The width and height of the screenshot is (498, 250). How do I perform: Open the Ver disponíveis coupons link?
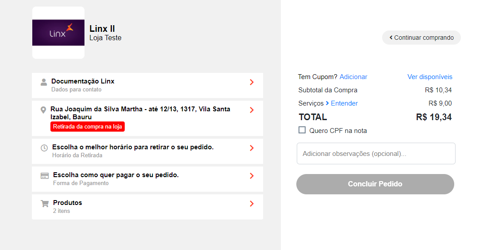tap(430, 77)
